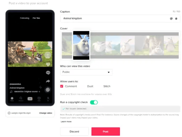
Task: Click Change video
Action: (45, 113)
